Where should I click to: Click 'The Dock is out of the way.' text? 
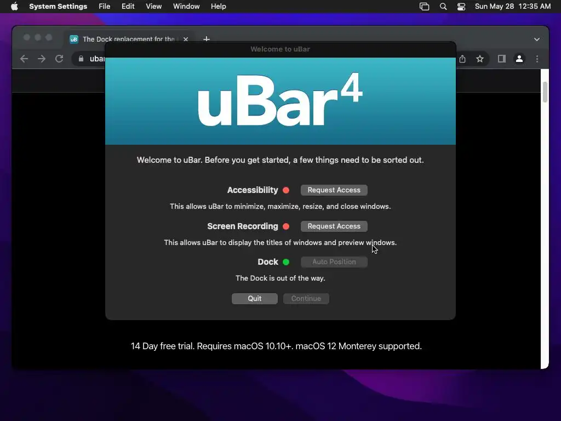click(x=280, y=278)
